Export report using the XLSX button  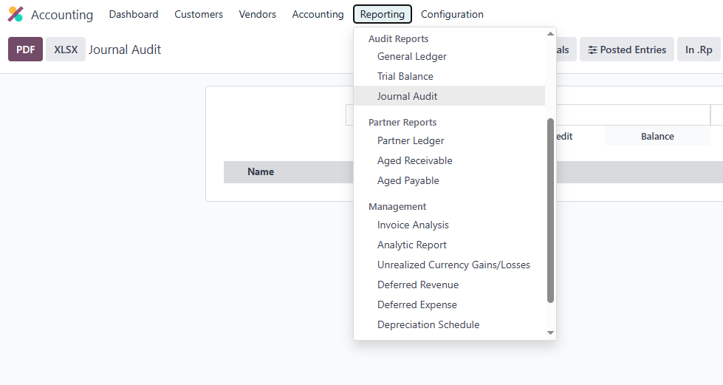[x=66, y=50]
